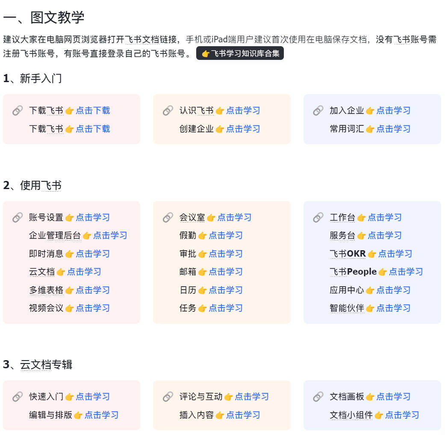Click the chain link icon beside 文档画板

318,397
